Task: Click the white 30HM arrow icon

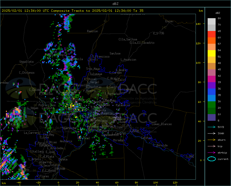Action: [211, 133]
